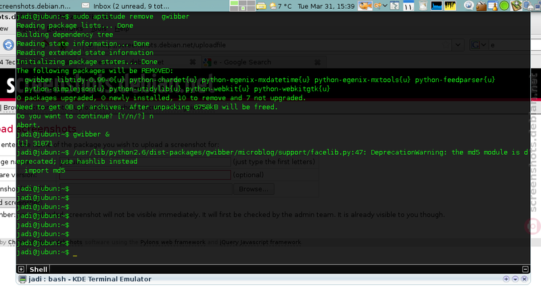Open the jQuery Javascript framework link

tap(260, 242)
